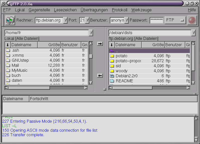Sort remote list by Dateiname
This screenshot has width=200, height=144.
pyautogui.click(x=128, y=45)
